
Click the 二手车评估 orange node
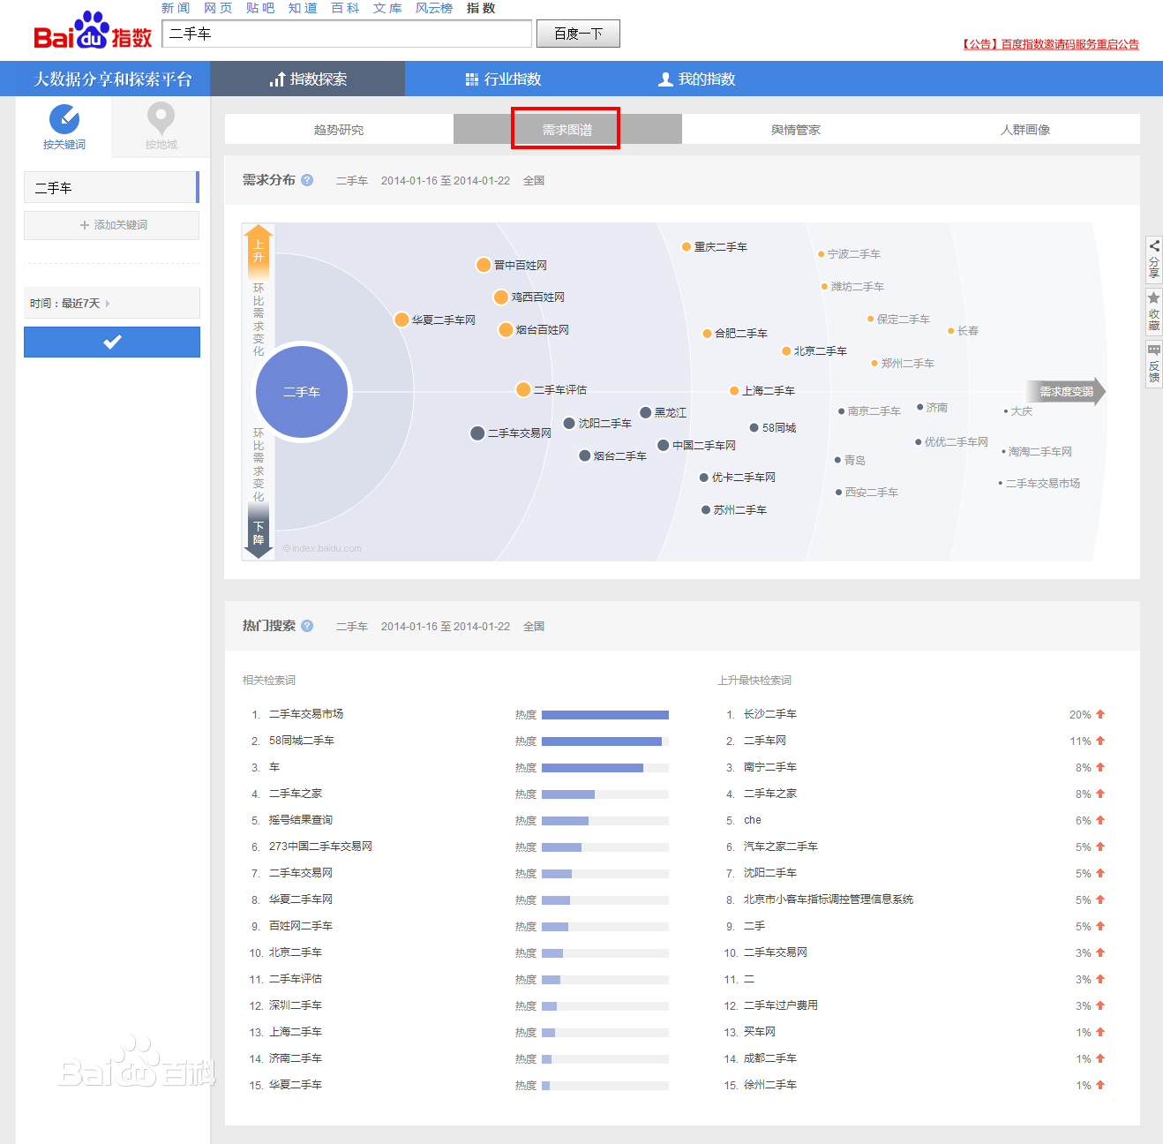click(523, 389)
